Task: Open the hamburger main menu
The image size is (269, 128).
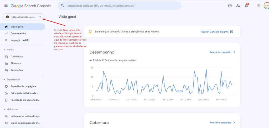Action: [6, 6]
